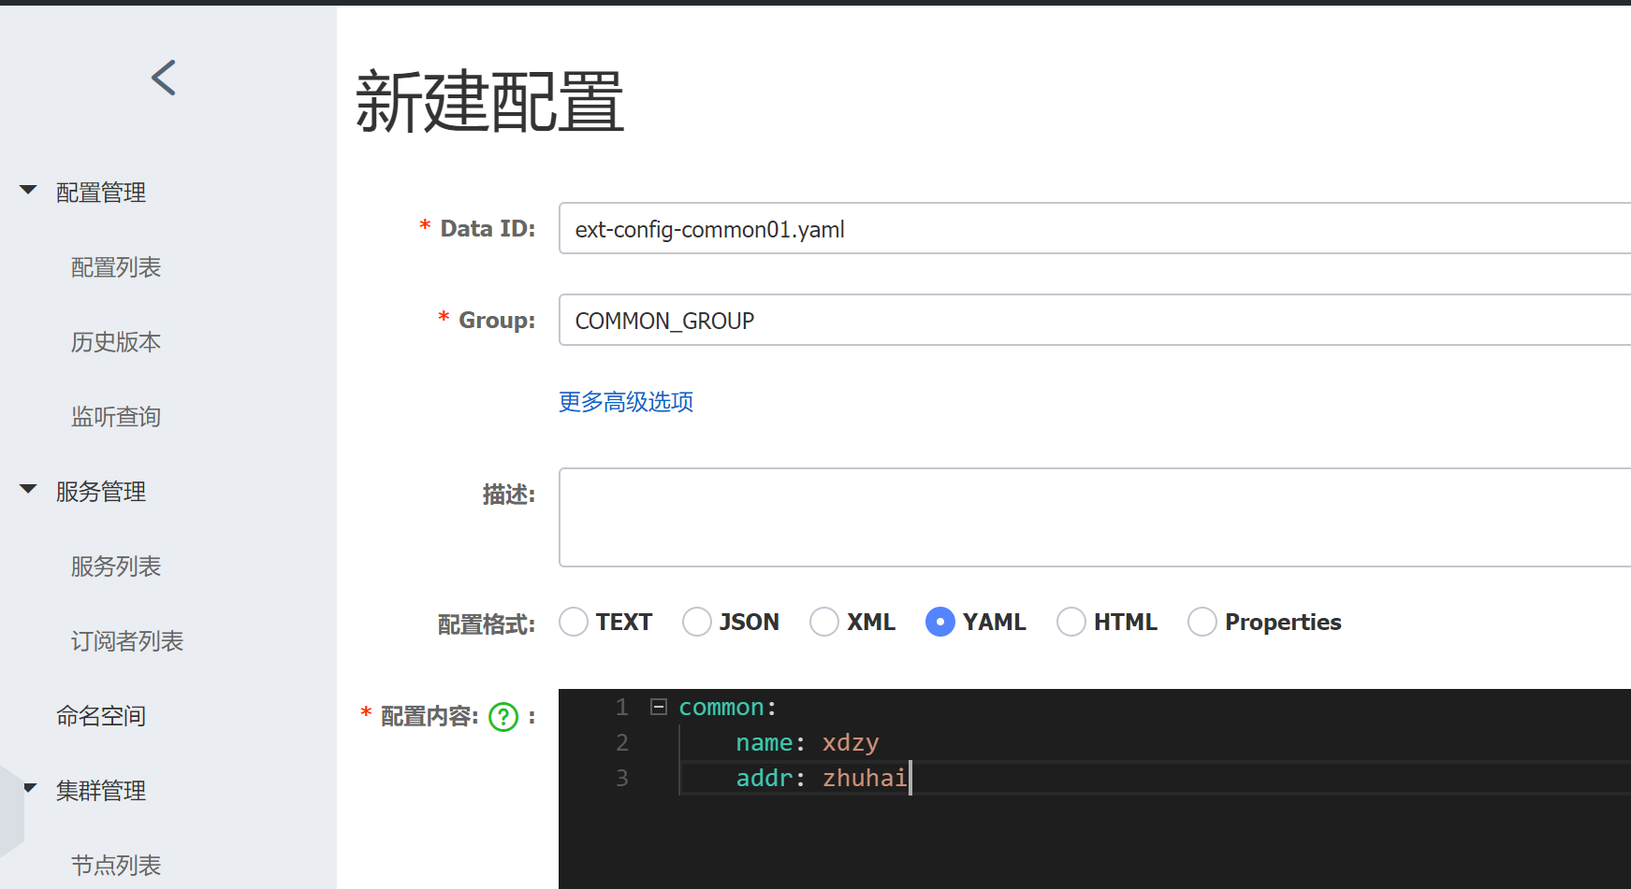Click 'name: xdzy' line in editor

click(x=808, y=743)
